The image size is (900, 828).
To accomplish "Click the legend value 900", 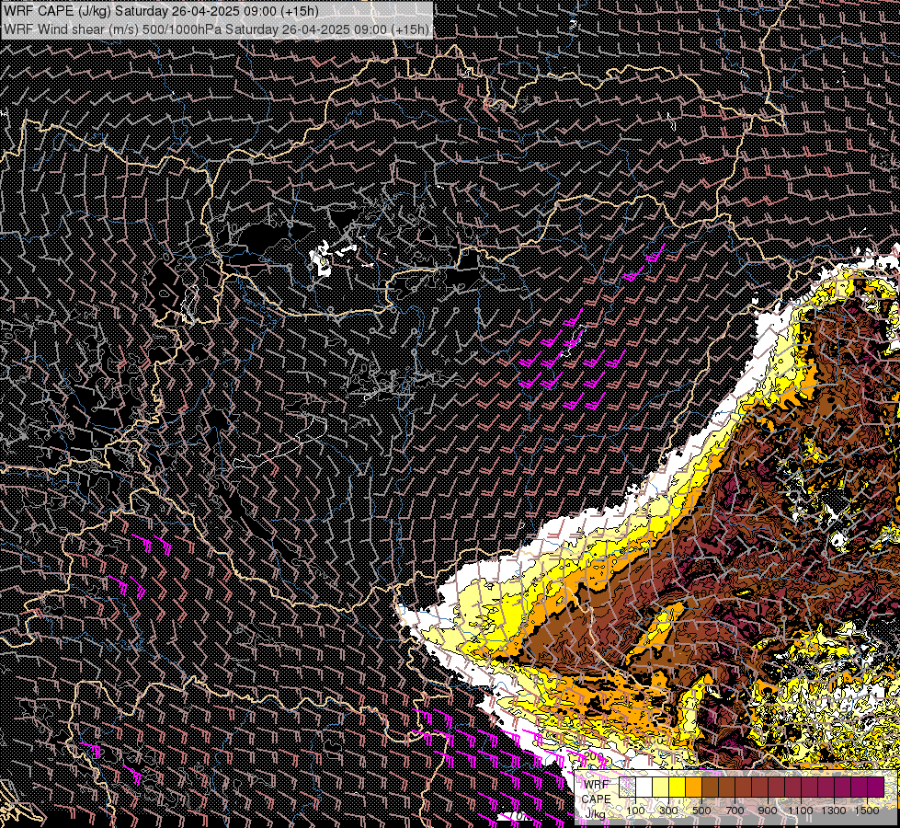I will (768, 811).
